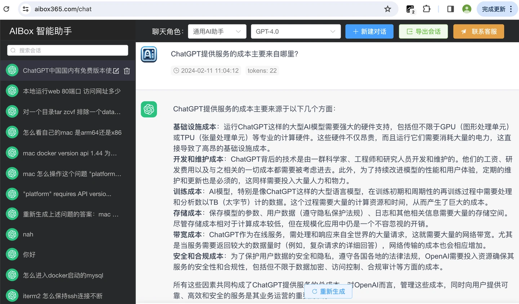
Task: Click the 重新生成 regenerate button
Action: click(328, 291)
